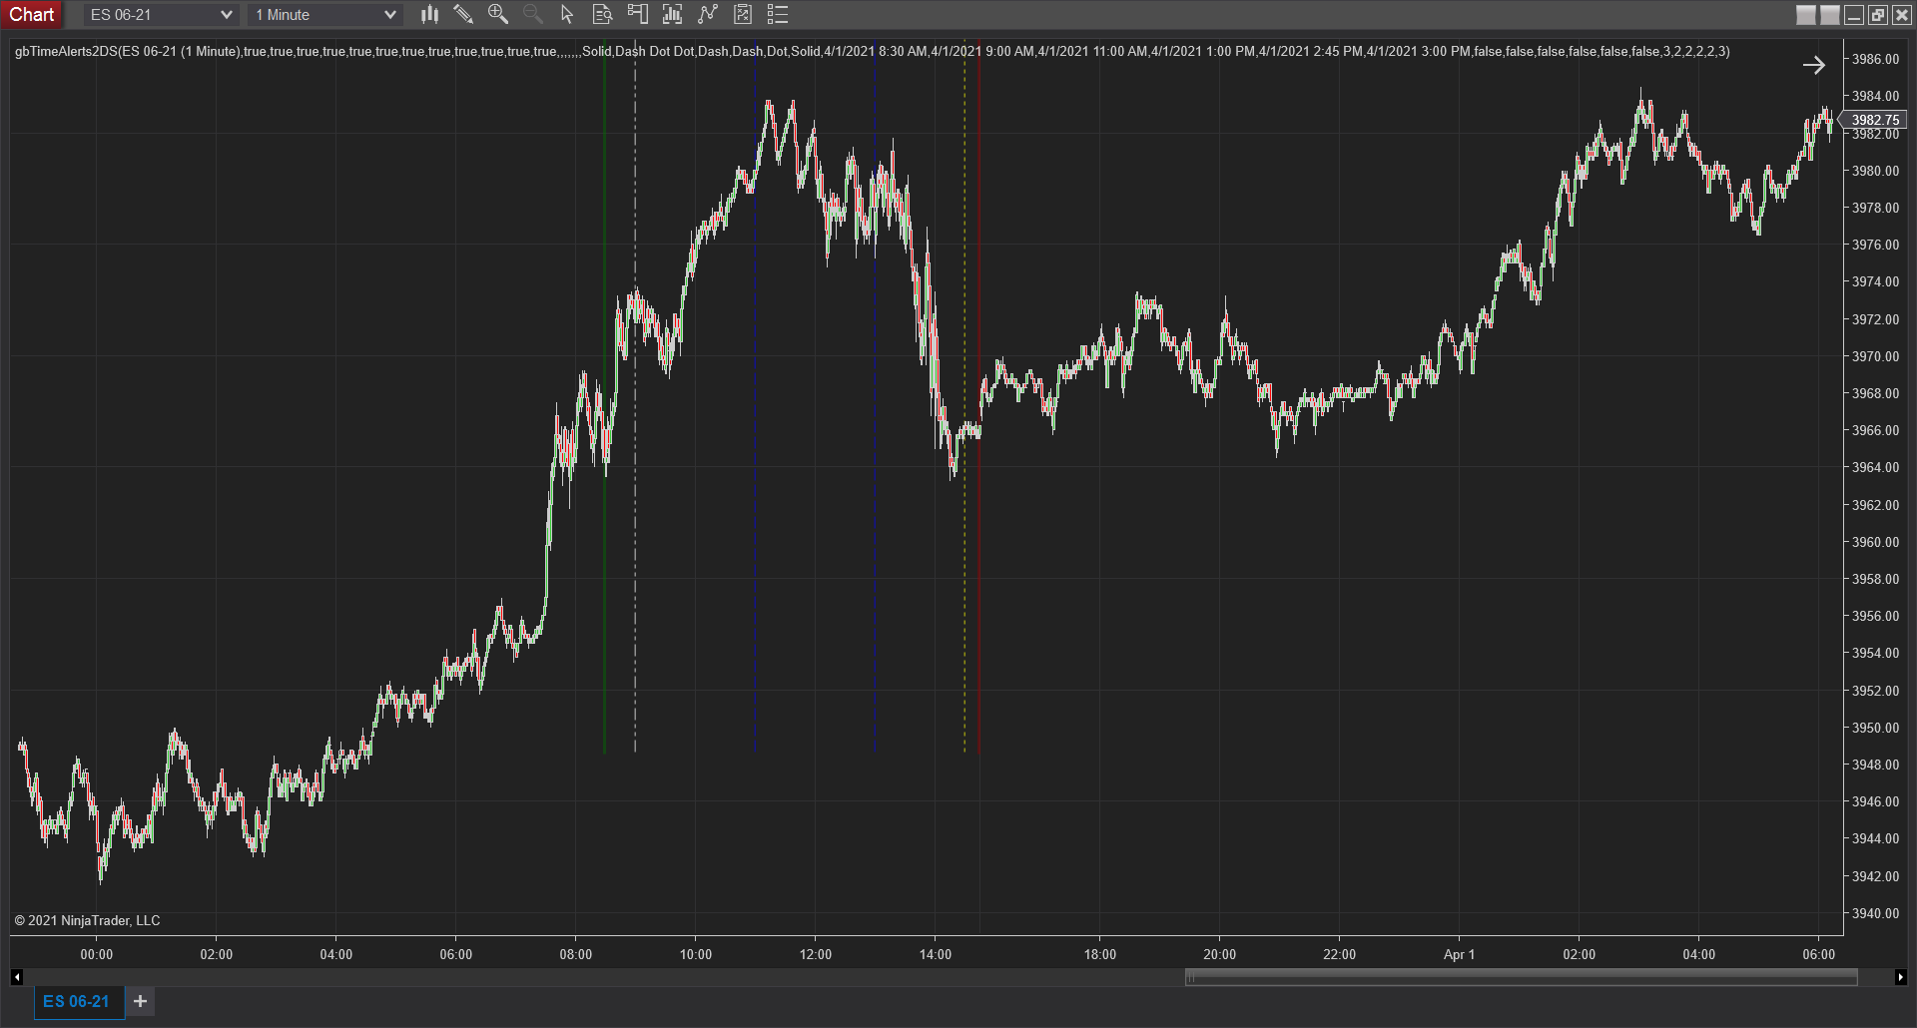1917x1028 pixels.
Task: Toggle the Chart Trader panel icon
Action: [637, 14]
